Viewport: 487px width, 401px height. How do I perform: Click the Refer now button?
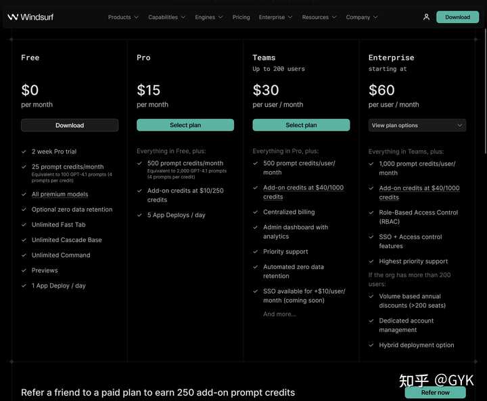(435, 393)
